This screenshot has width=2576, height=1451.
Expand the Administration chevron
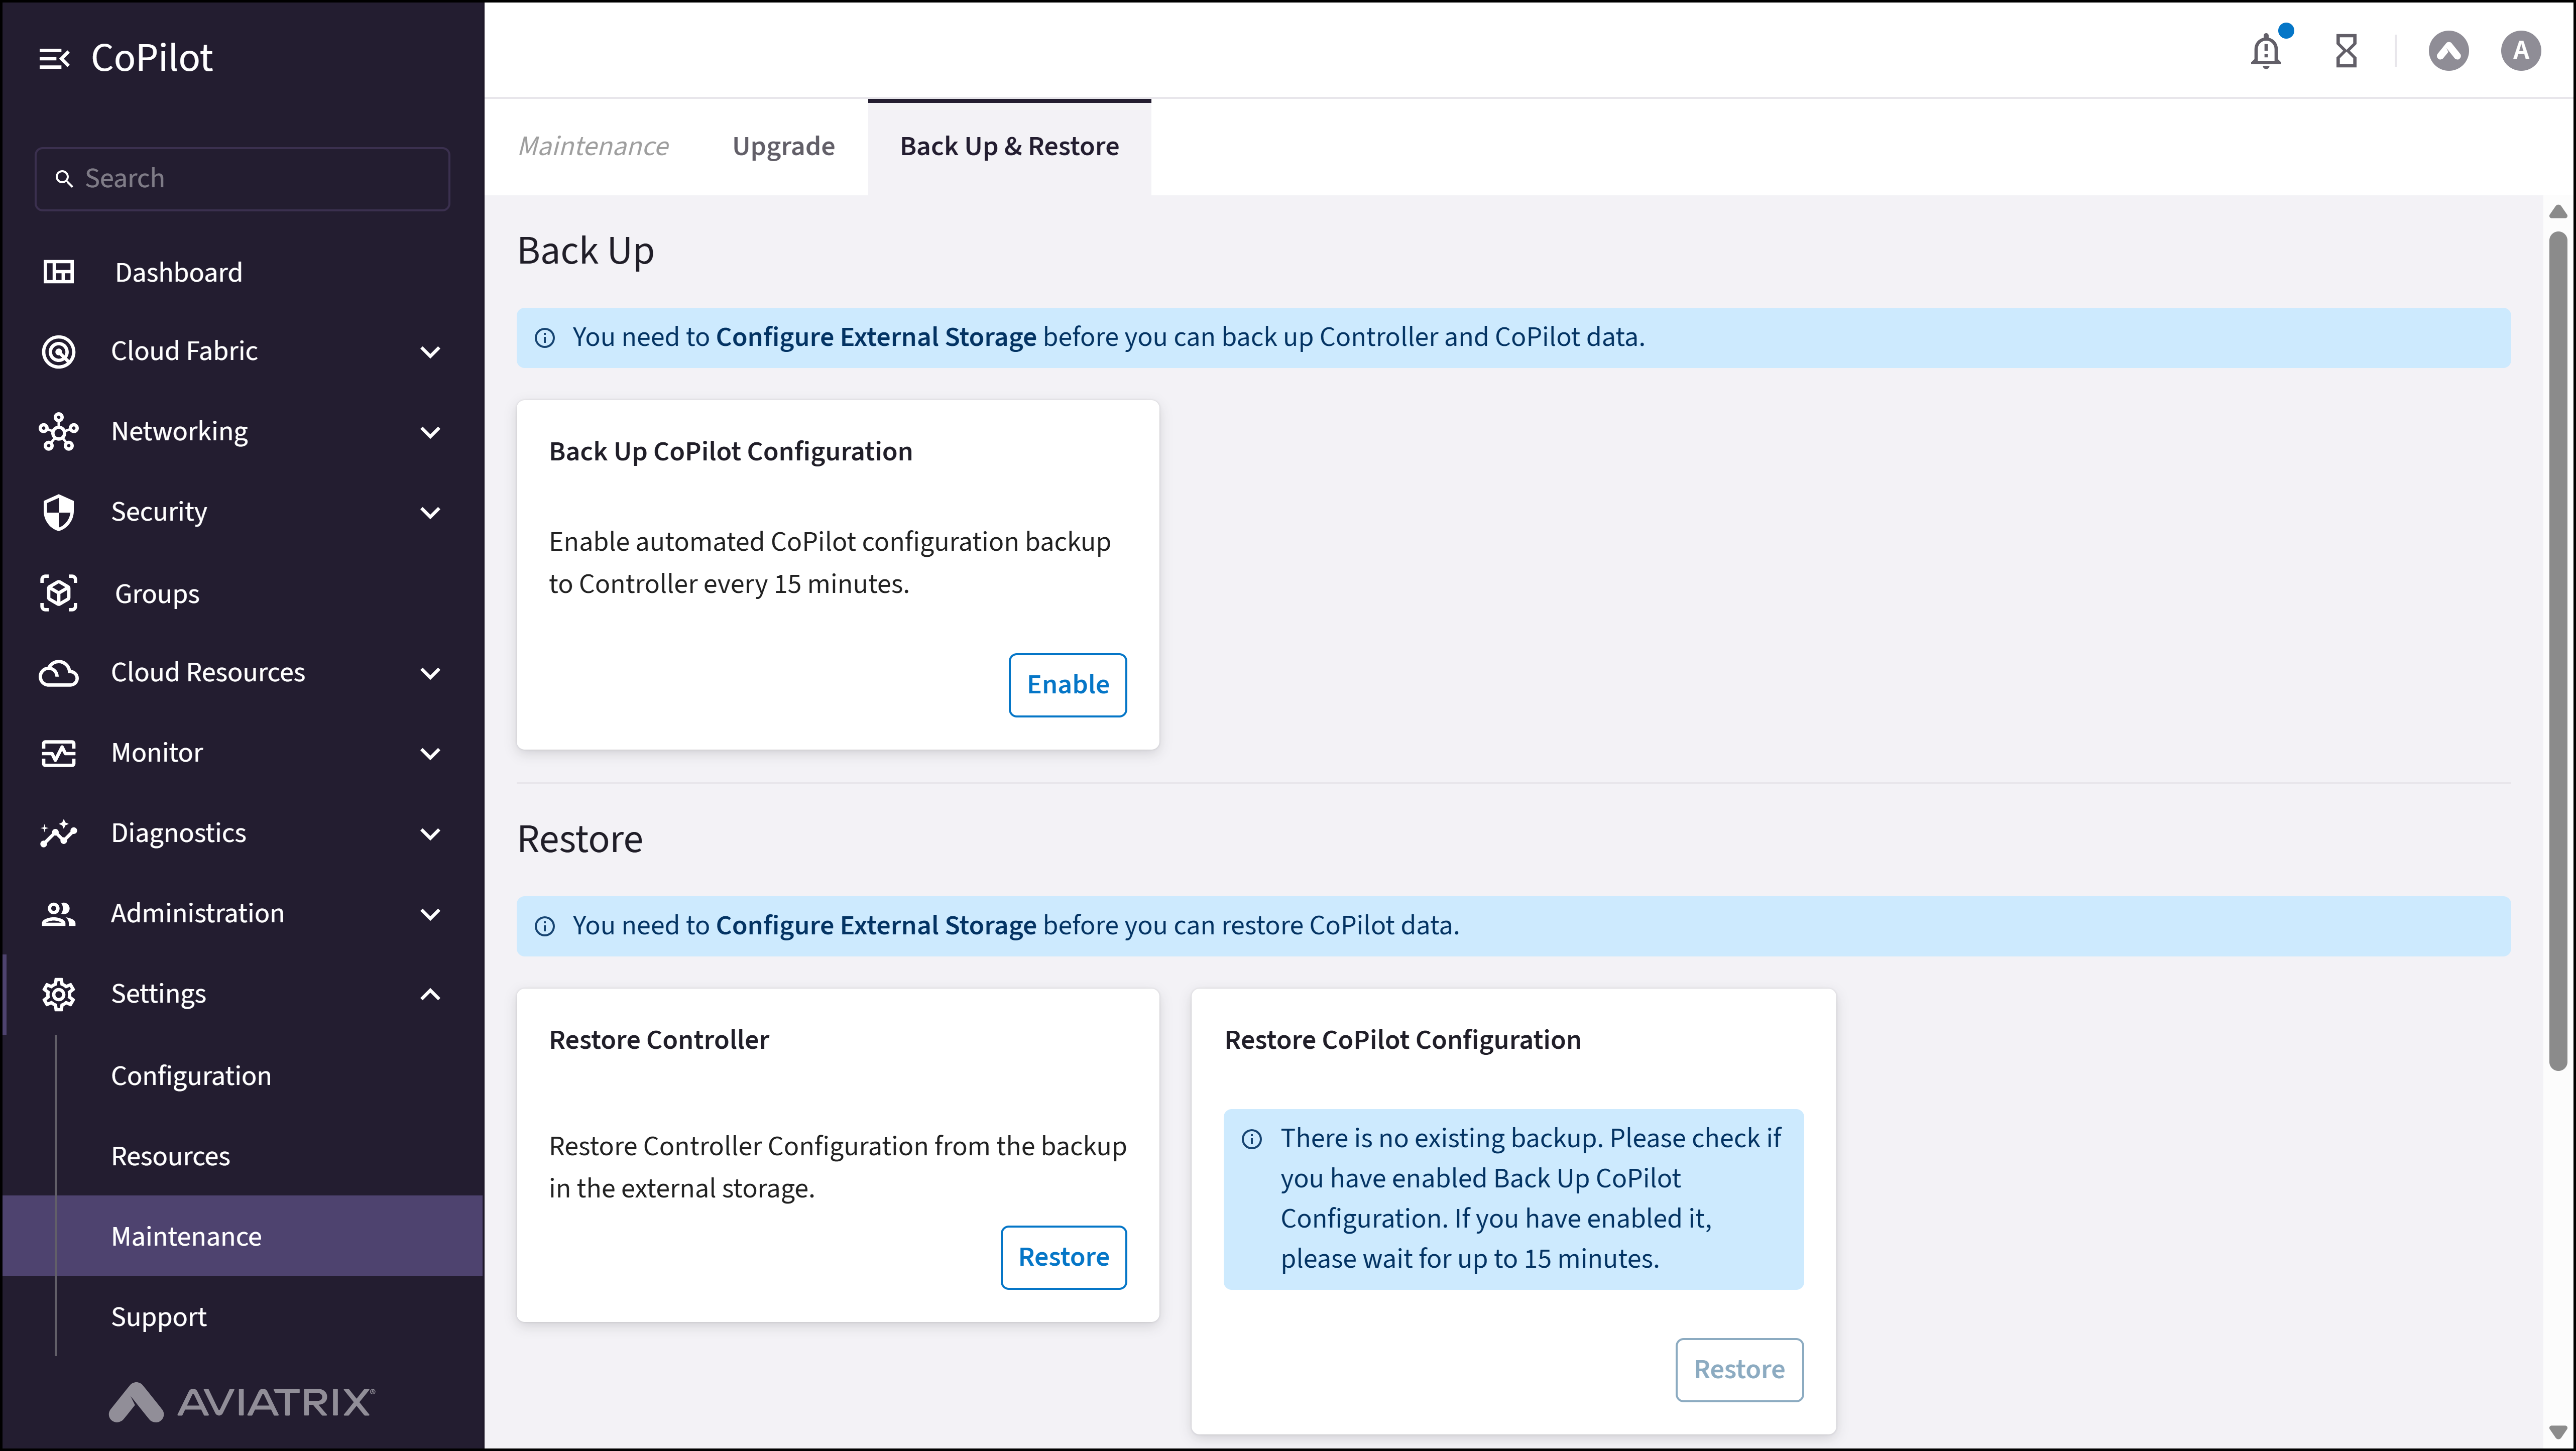[430, 914]
